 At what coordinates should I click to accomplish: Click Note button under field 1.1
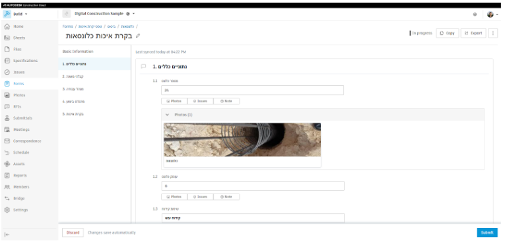(x=226, y=101)
